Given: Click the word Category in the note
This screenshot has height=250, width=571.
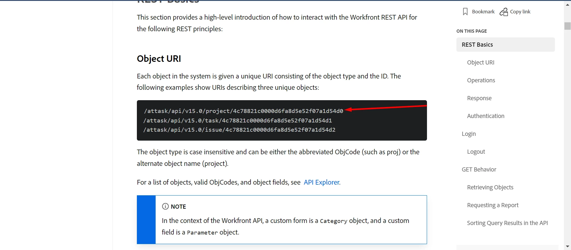Looking at the screenshot, I should [333, 221].
